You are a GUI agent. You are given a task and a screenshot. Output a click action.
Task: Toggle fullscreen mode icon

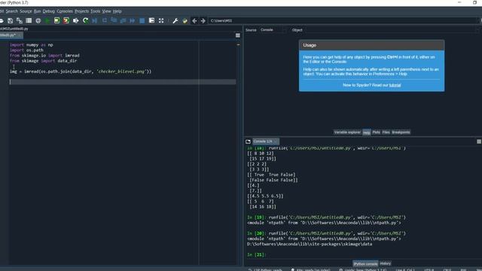161,20
